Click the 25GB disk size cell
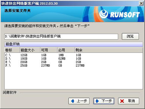The image size is (145, 109). coord(24,66)
